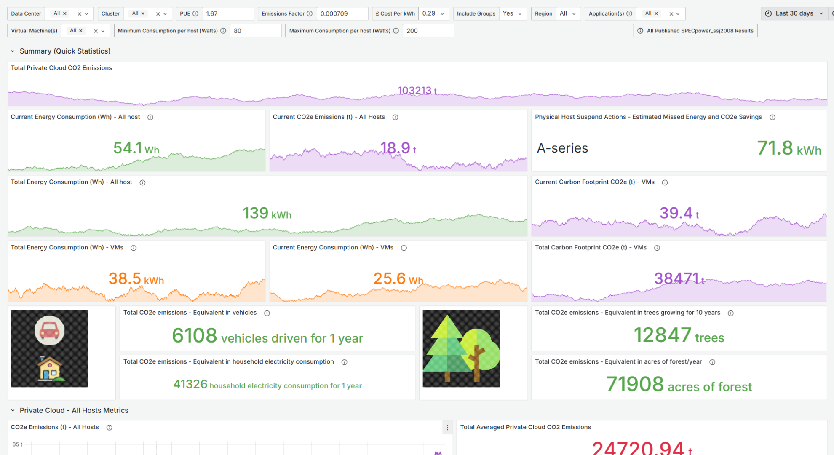Open the Region All dropdown
The image size is (834, 455).
pos(568,13)
